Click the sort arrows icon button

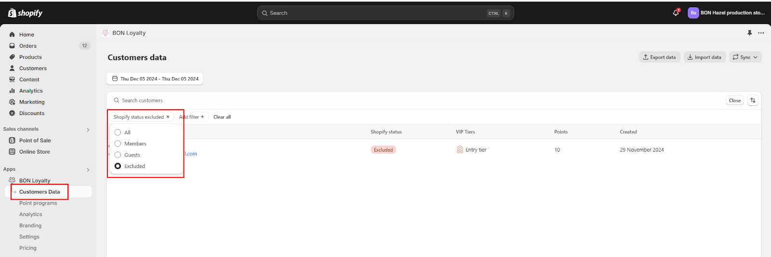[753, 101]
